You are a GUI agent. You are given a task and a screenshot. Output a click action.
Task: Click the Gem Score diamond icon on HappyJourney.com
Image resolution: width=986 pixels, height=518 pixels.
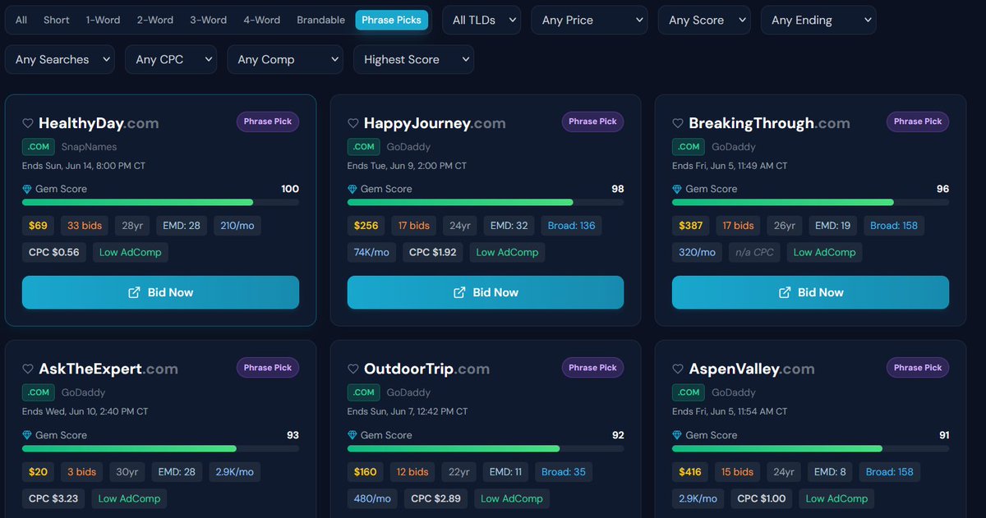tap(352, 189)
